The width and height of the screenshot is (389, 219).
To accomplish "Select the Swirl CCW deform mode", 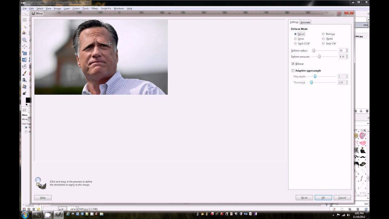I will (x=302, y=44).
